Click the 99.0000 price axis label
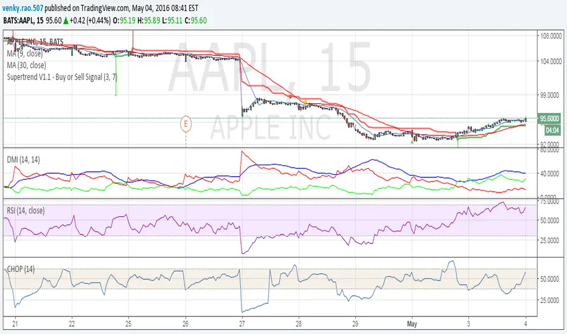Image resolution: width=567 pixels, height=334 pixels. point(549,95)
